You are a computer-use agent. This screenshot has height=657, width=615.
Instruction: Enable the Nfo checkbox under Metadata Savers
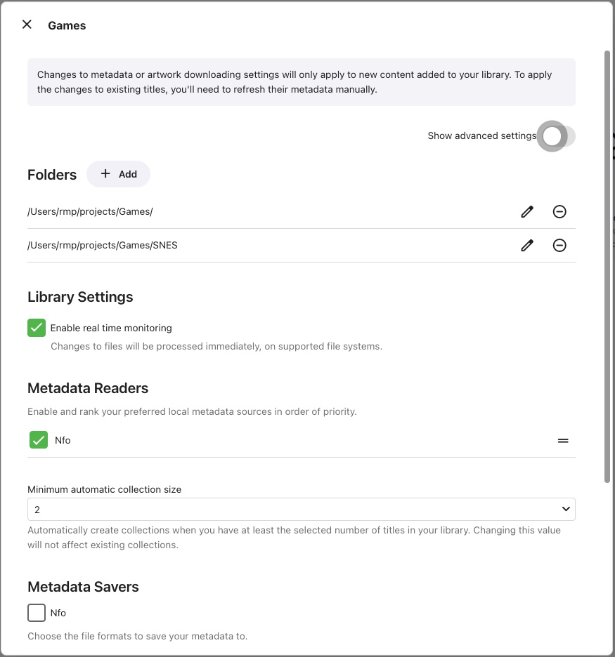pos(37,613)
